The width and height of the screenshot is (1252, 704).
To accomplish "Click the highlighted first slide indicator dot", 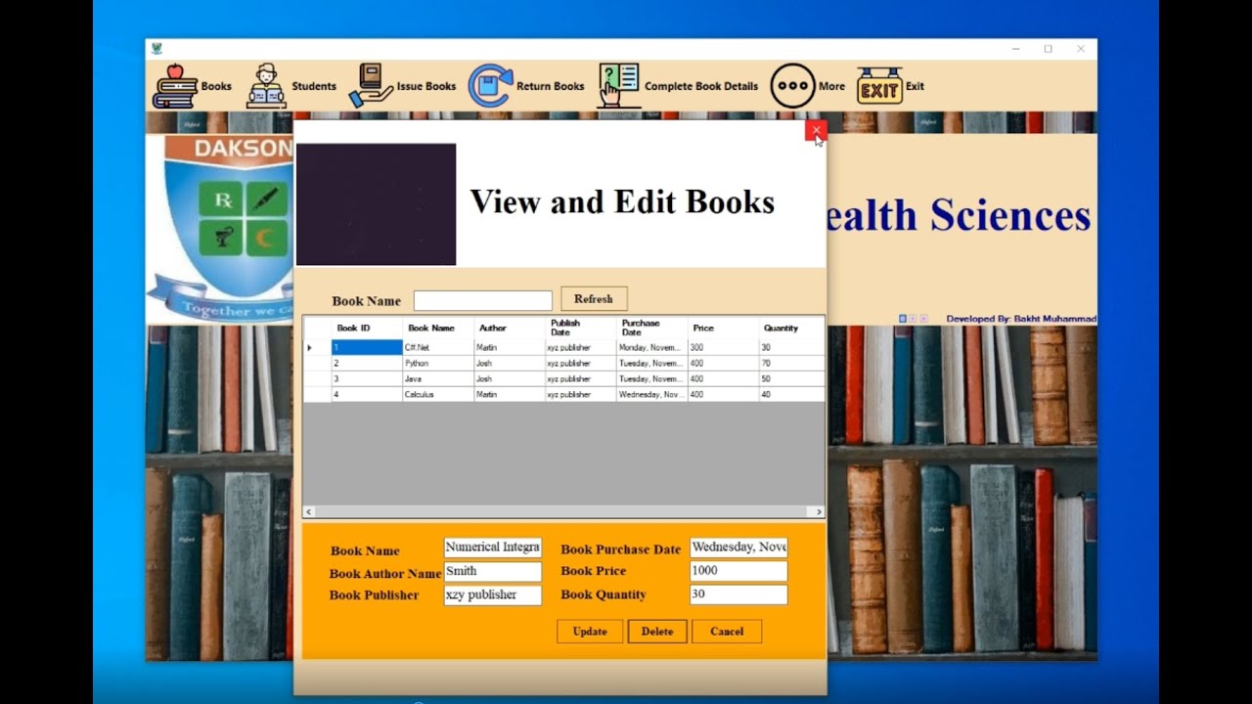I will [x=903, y=319].
